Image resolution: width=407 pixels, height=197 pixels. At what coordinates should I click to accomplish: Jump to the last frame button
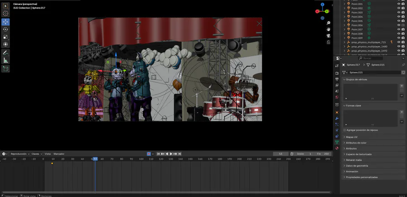(x=180, y=154)
